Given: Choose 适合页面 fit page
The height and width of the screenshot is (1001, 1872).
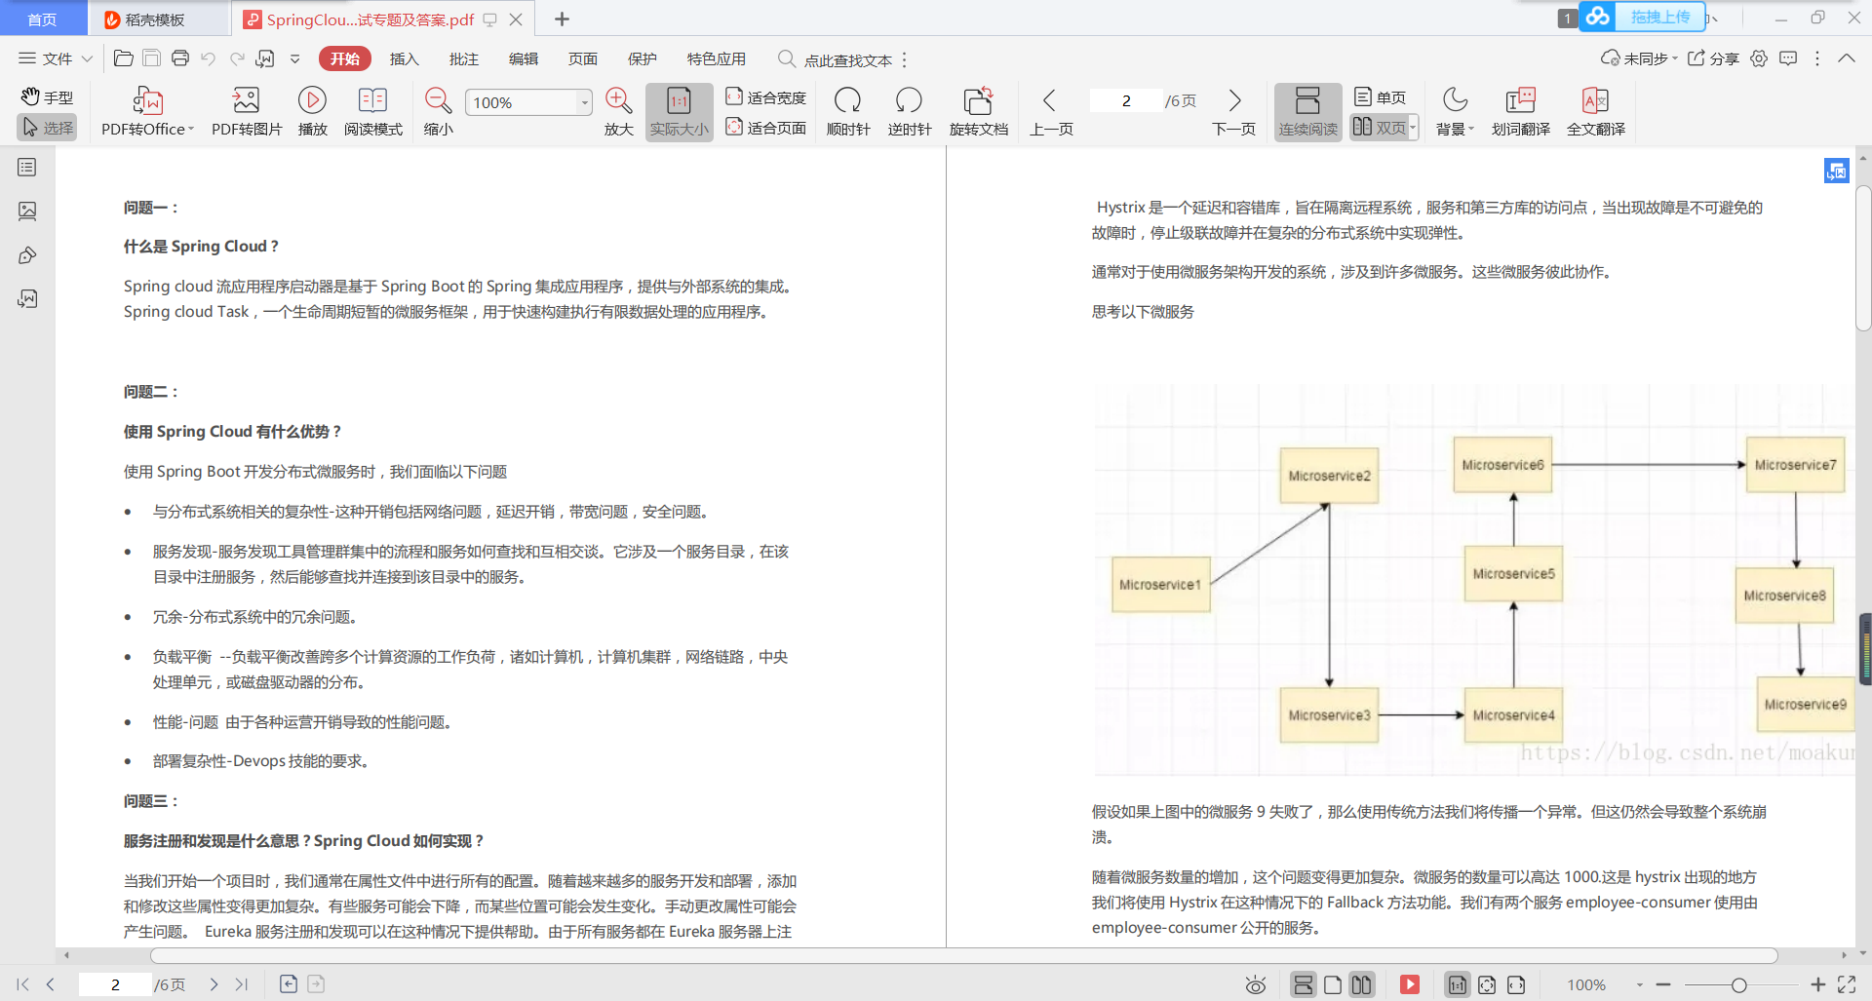Looking at the screenshot, I should tap(766, 128).
